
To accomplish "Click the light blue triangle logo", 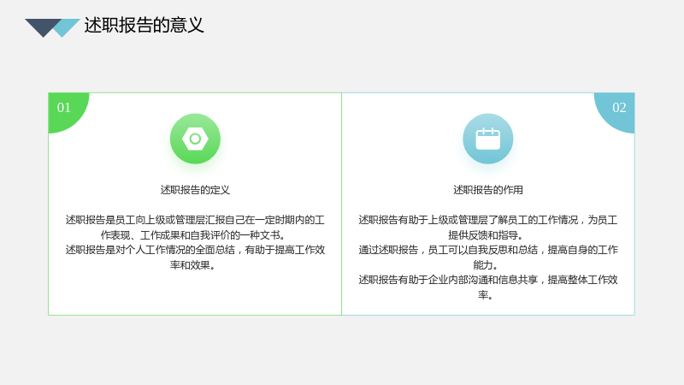I will 66,27.
